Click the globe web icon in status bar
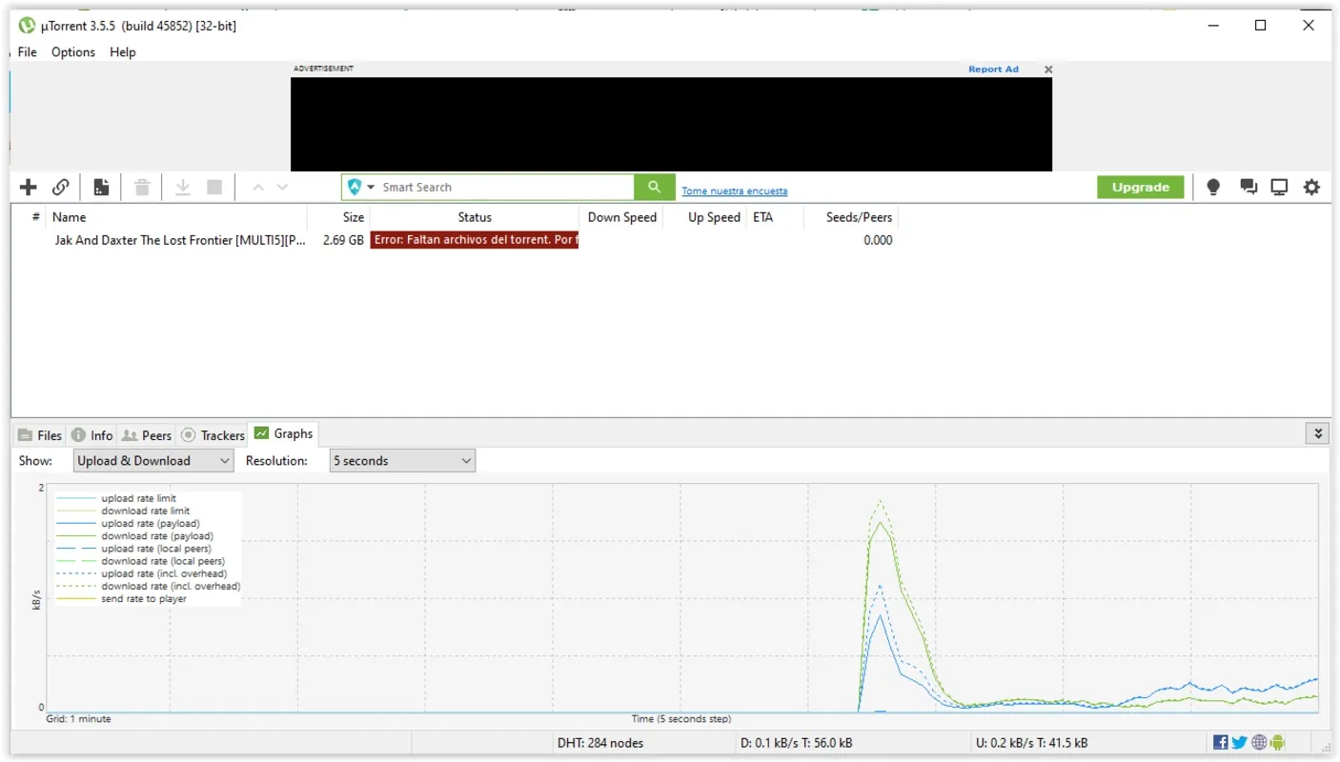 point(1259,743)
